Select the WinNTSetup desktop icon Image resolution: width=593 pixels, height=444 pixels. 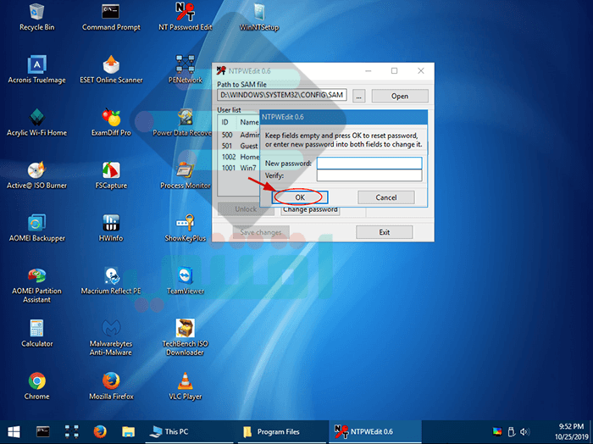(x=259, y=18)
